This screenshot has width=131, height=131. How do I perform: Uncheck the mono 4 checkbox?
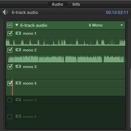(x=10, y=83)
